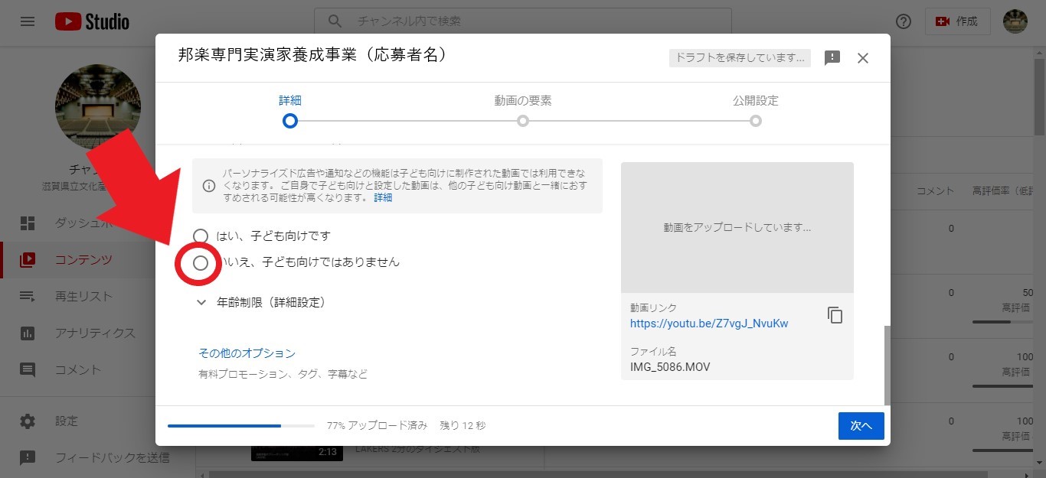Open the youtu.be video link
This screenshot has width=1046, height=478.
click(709, 324)
